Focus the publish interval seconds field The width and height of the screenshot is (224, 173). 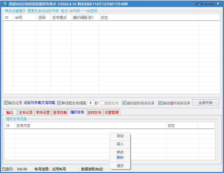pos(91,103)
